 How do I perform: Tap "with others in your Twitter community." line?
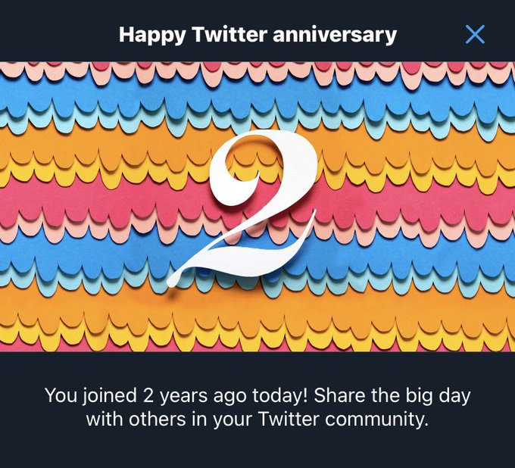click(x=257, y=420)
